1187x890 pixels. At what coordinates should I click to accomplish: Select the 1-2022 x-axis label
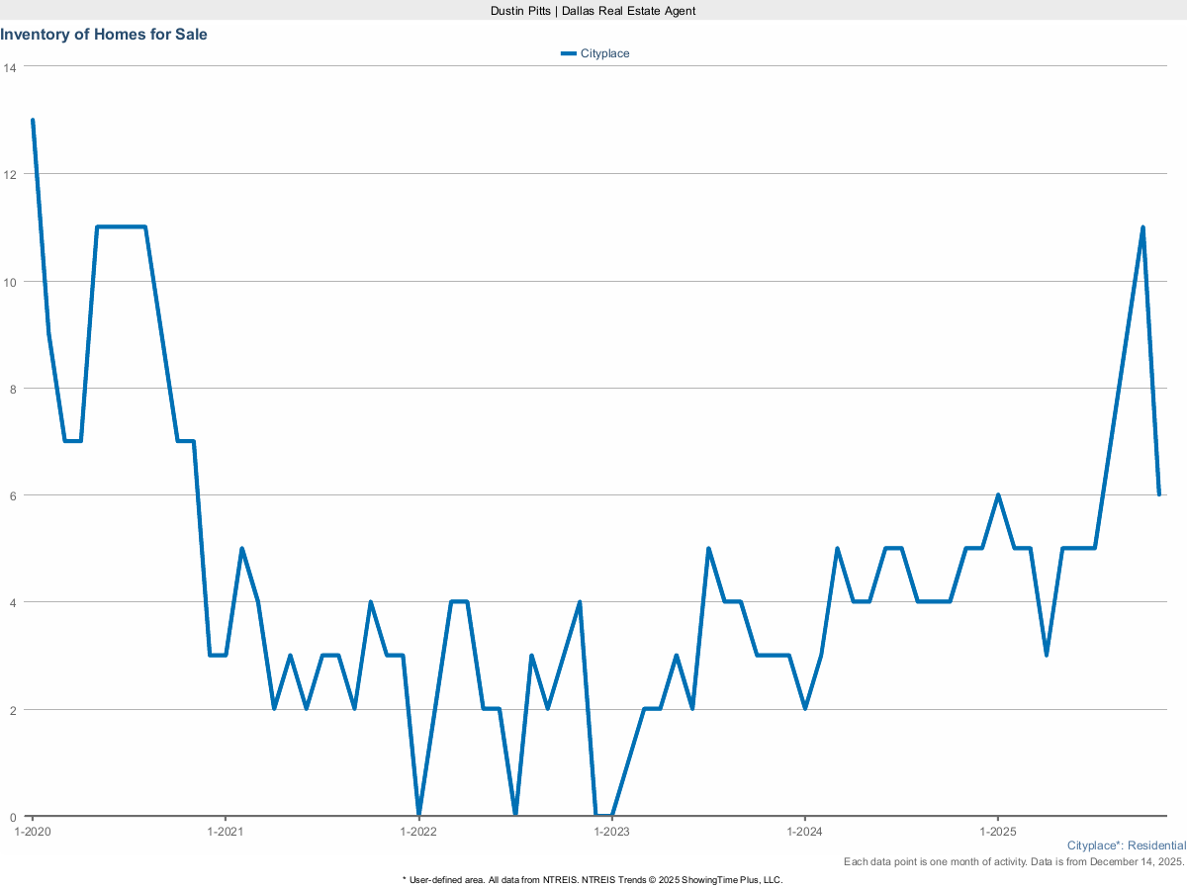[418, 832]
